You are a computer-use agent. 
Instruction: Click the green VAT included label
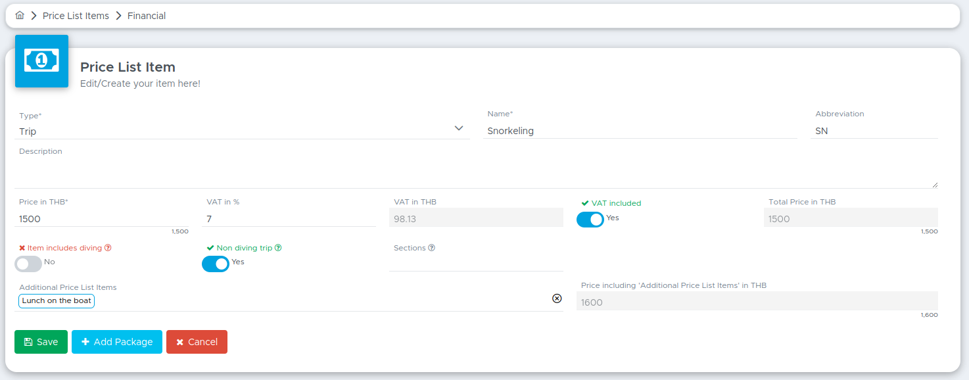tap(611, 203)
